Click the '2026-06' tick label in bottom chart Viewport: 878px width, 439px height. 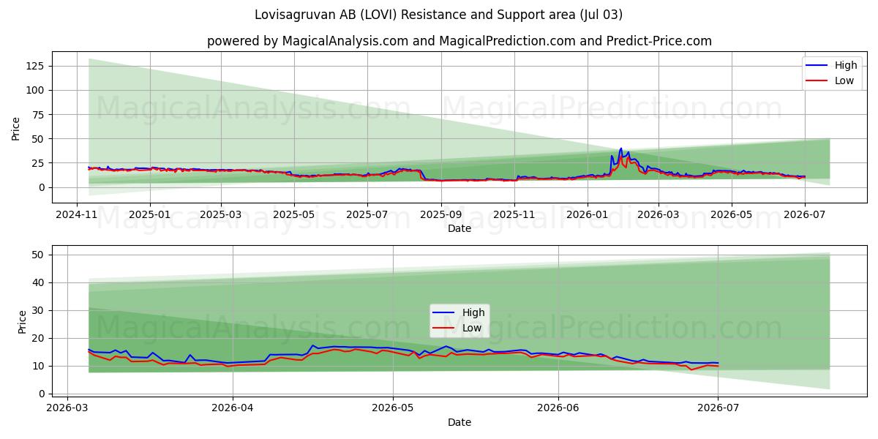(558, 409)
